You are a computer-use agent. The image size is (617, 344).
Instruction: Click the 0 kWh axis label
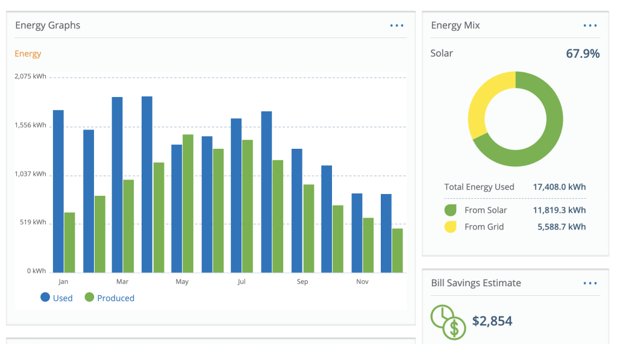point(36,271)
